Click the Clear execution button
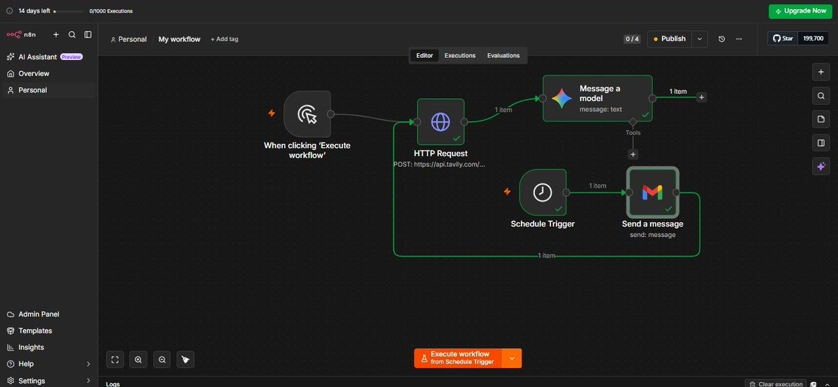 775,384
